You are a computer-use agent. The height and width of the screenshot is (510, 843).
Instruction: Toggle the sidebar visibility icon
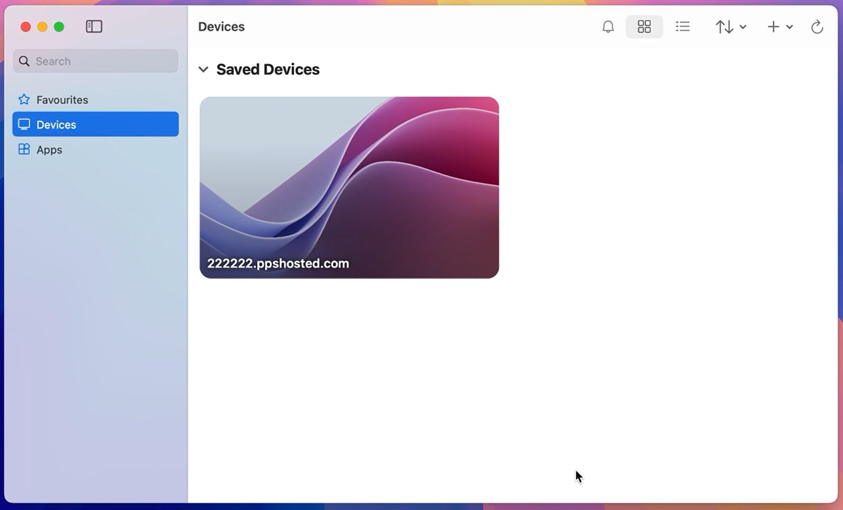pos(94,26)
